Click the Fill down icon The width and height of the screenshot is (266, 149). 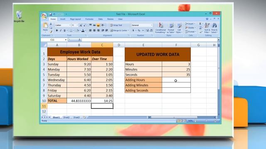(x=200, y=28)
